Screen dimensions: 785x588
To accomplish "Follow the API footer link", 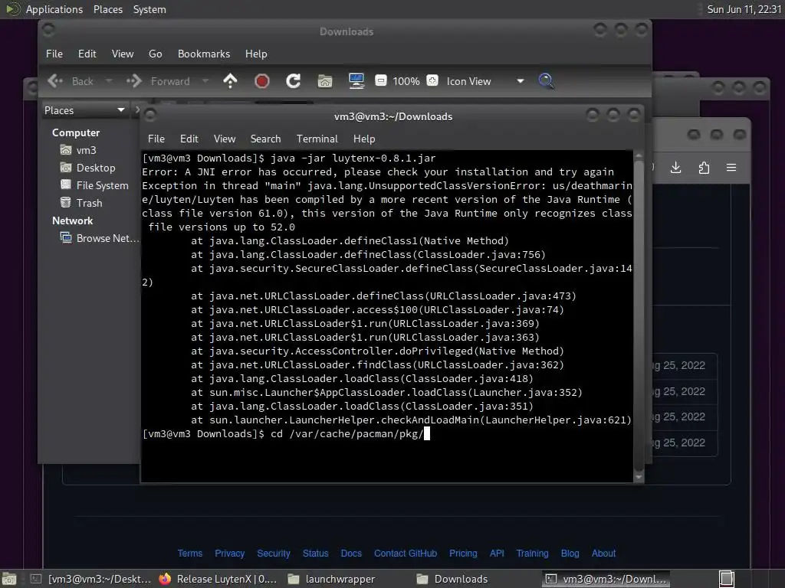I will (497, 554).
